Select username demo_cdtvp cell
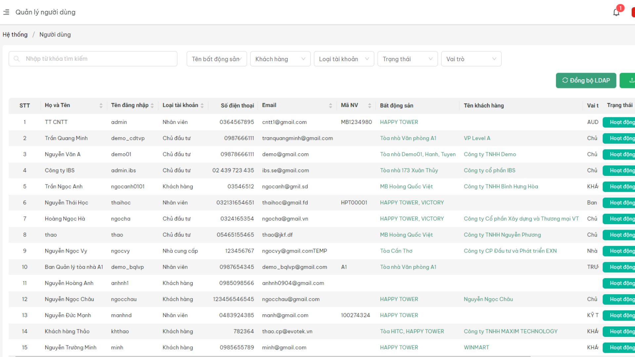This screenshot has height=357, width=635. (x=128, y=138)
